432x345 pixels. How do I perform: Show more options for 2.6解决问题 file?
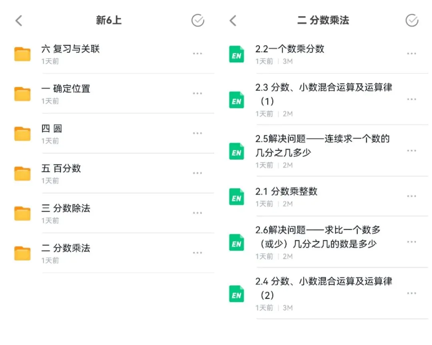(x=412, y=242)
